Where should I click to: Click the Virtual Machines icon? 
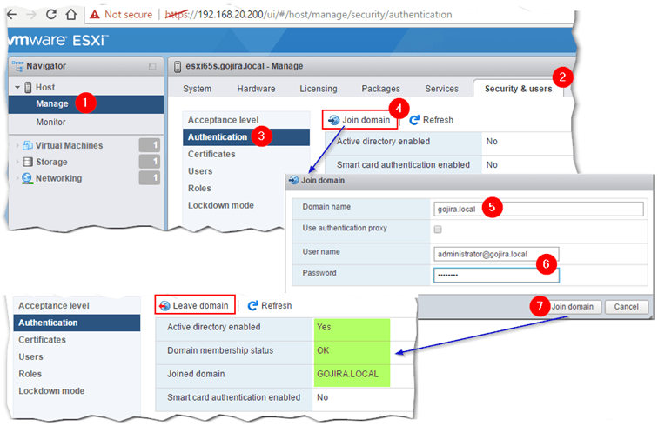point(27,145)
